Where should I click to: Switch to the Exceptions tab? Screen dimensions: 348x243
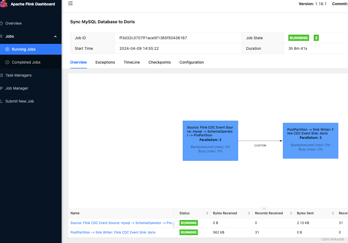point(105,62)
